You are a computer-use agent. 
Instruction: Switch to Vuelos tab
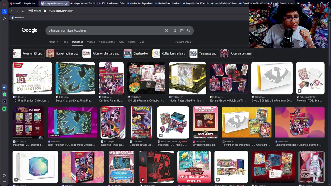[131, 42]
